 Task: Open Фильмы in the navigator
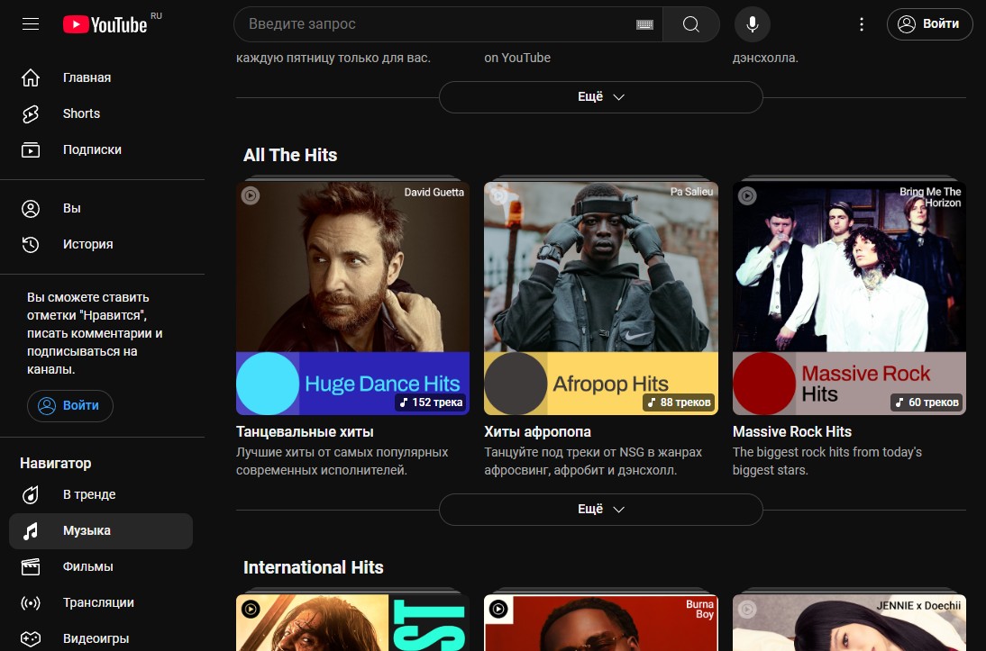click(87, 566)
